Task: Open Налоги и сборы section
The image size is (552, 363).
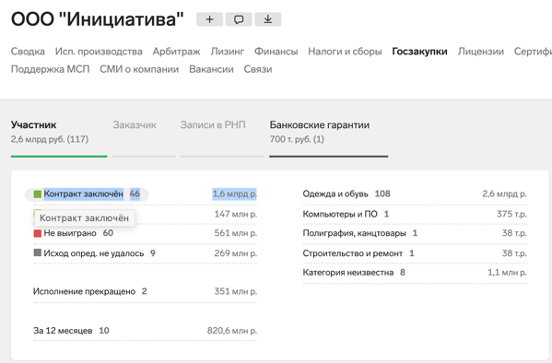Action: (345, 52)
